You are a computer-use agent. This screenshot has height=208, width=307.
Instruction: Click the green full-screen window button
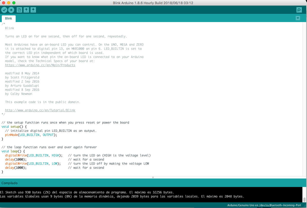[x=14, y=3]
